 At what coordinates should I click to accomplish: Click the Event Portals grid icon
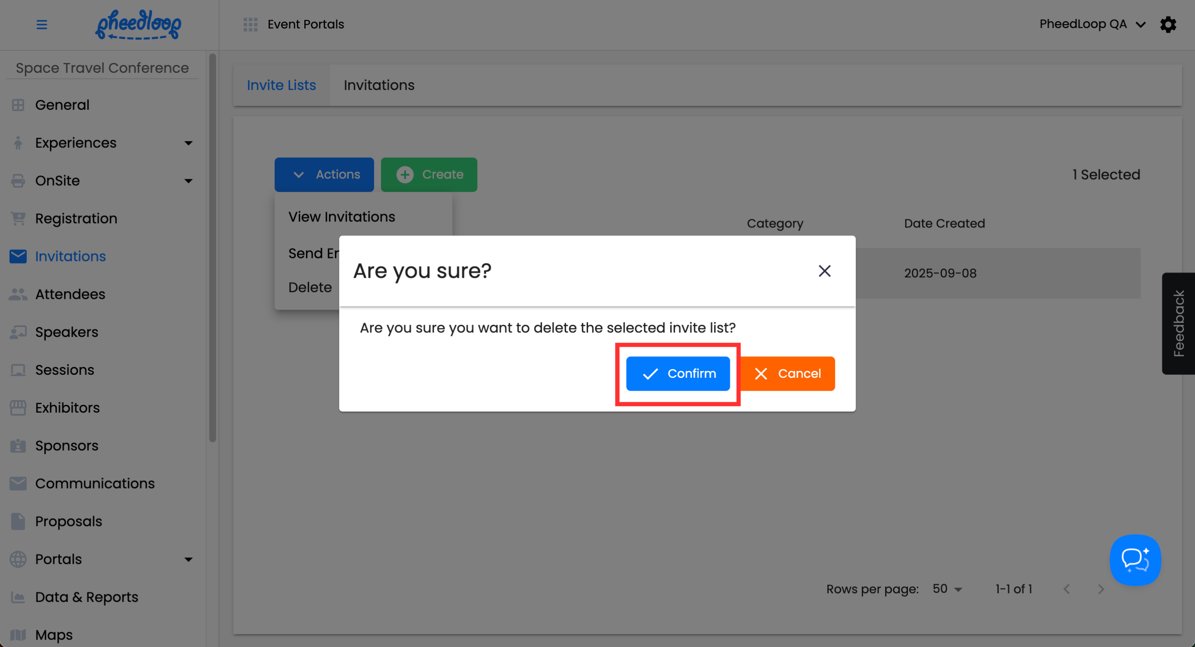pyautogui.click(x=250, y=25)
